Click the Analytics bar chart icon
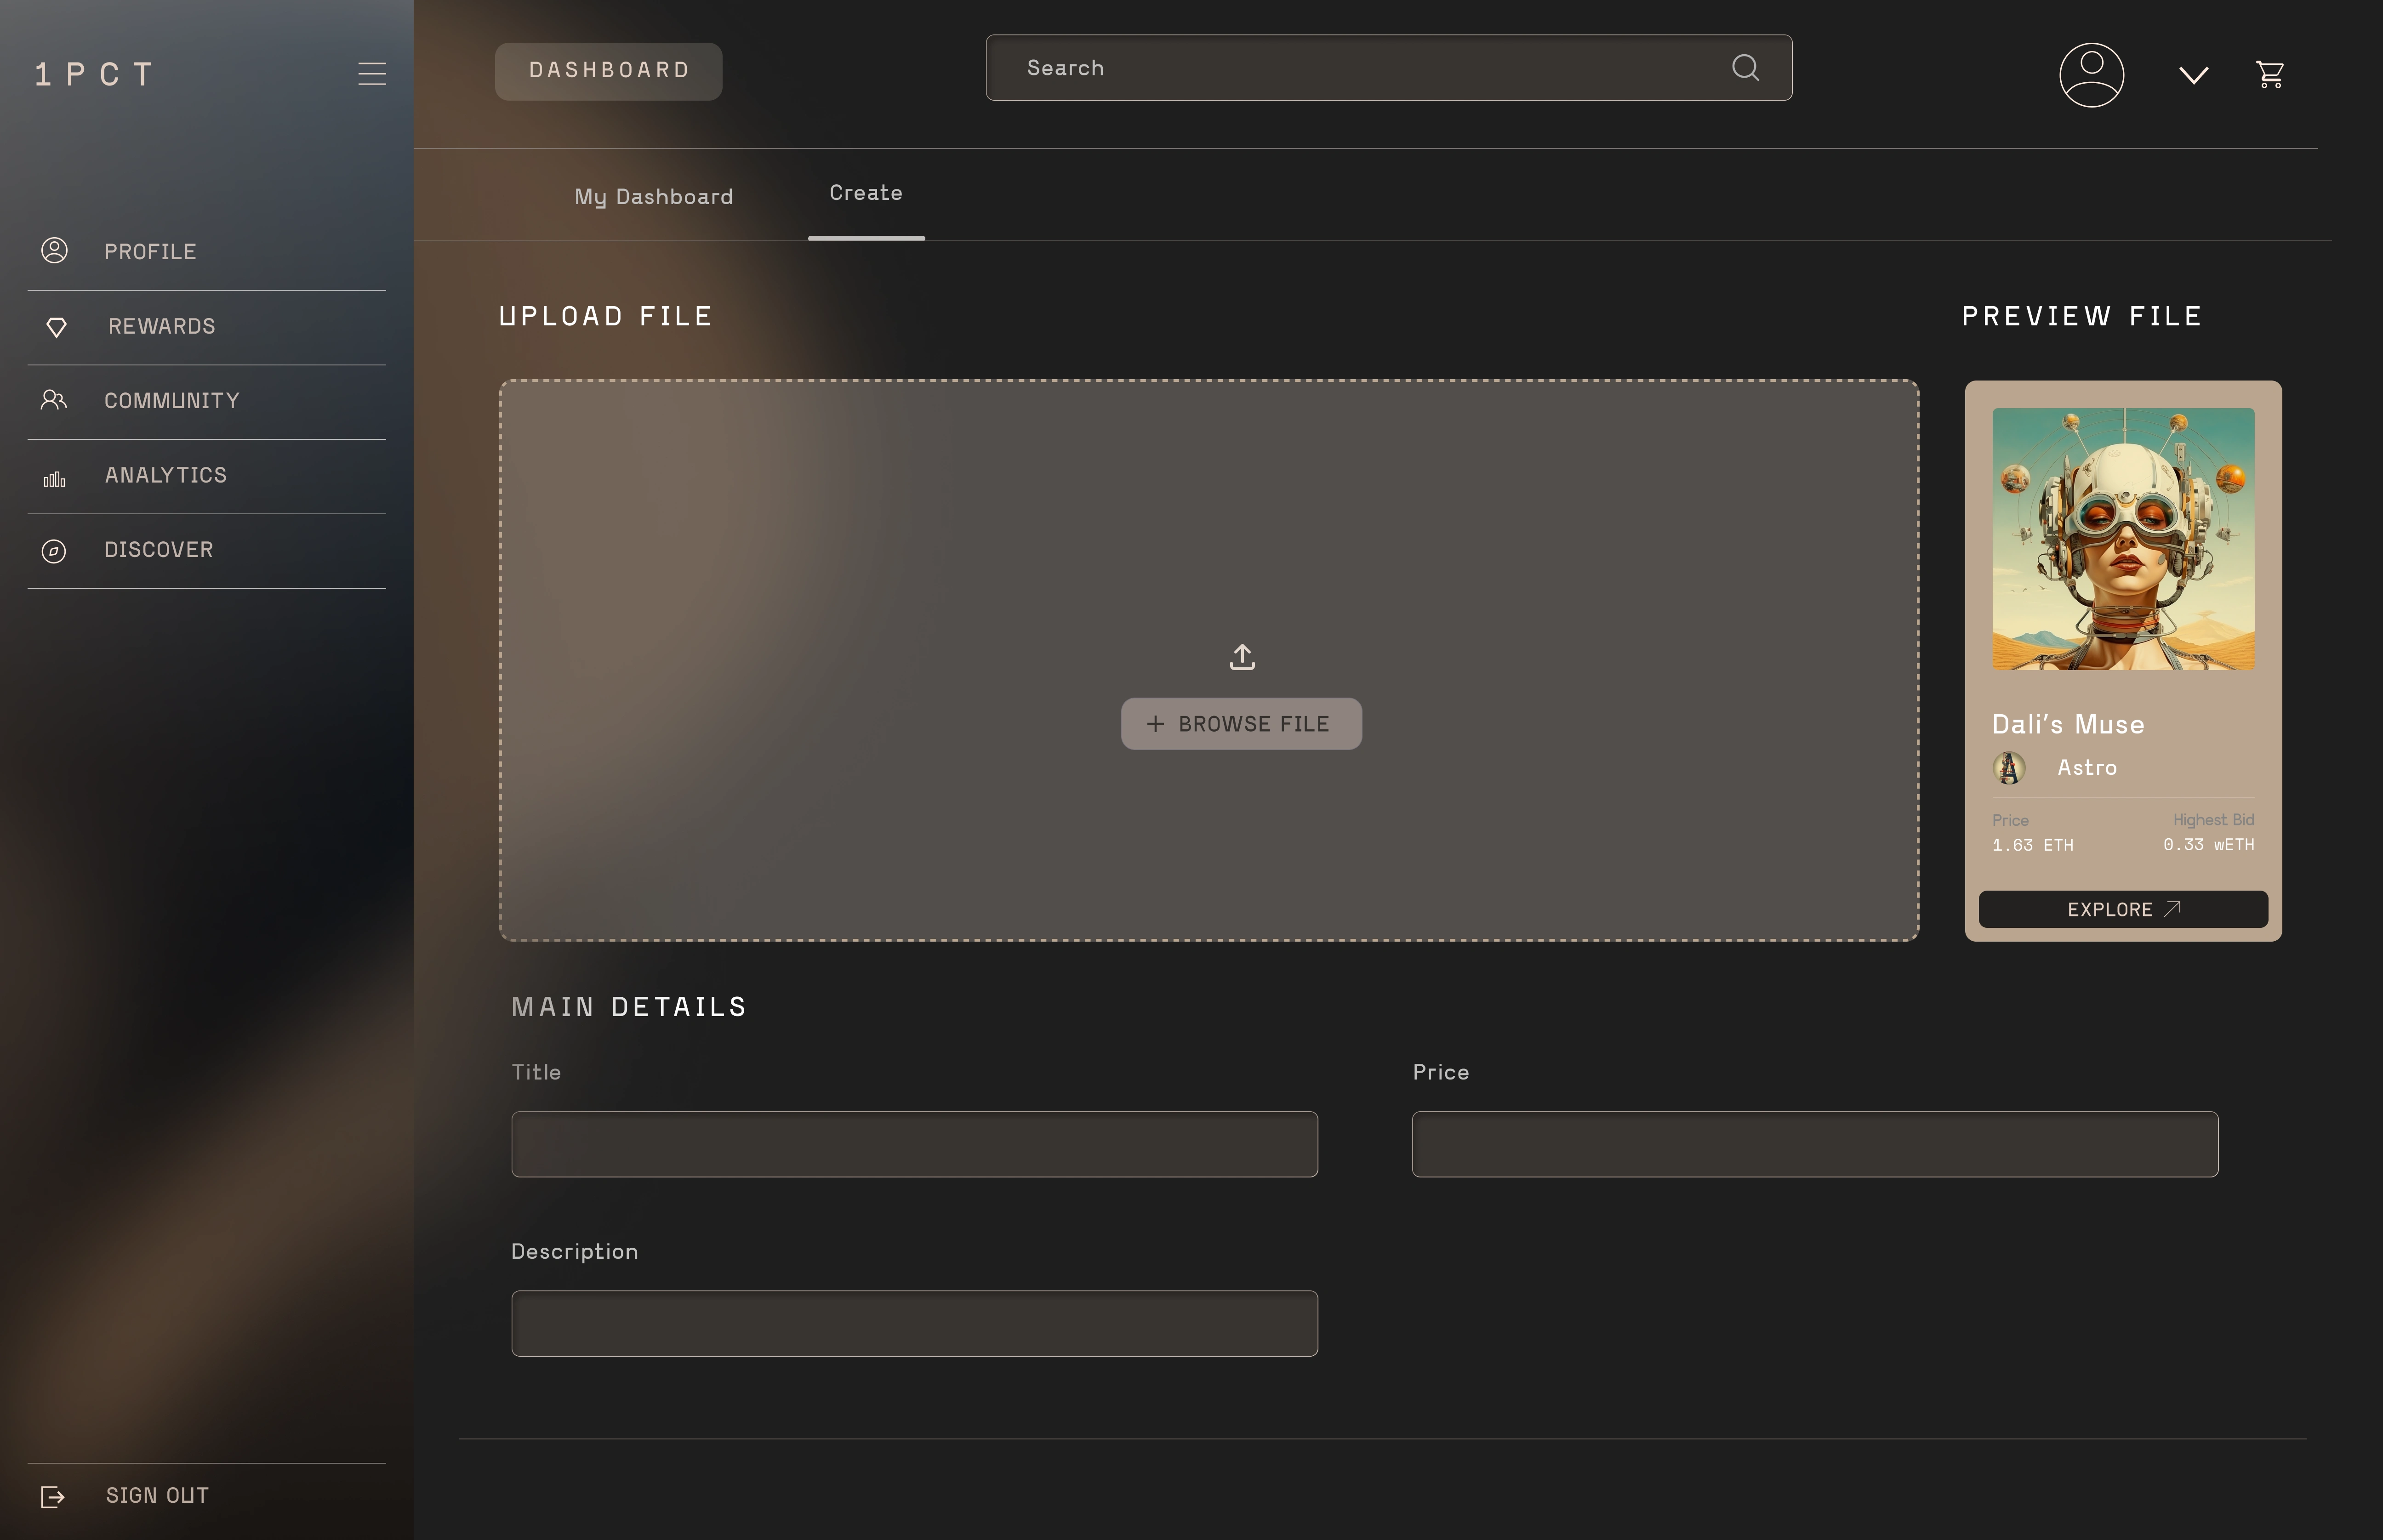 pos(54,479)
